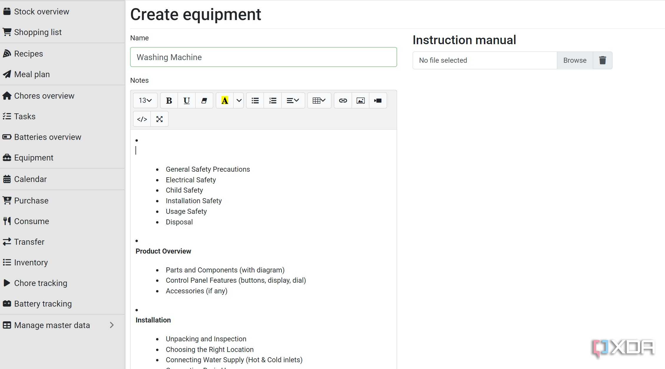Click the Electrical Safety bullet text
This screenshot has height=369, width=665.
[x=191, y=180]
